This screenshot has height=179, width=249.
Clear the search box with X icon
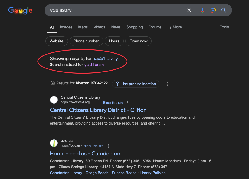pos(189,10)
